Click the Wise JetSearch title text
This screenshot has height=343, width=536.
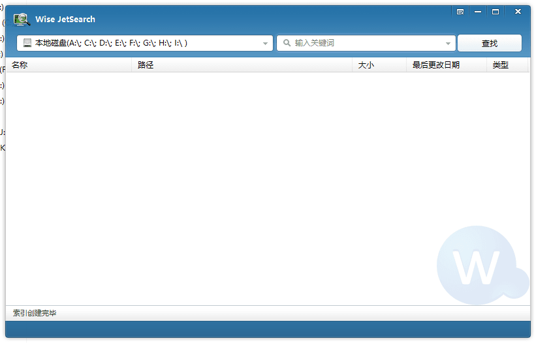(x=65, y=20)
